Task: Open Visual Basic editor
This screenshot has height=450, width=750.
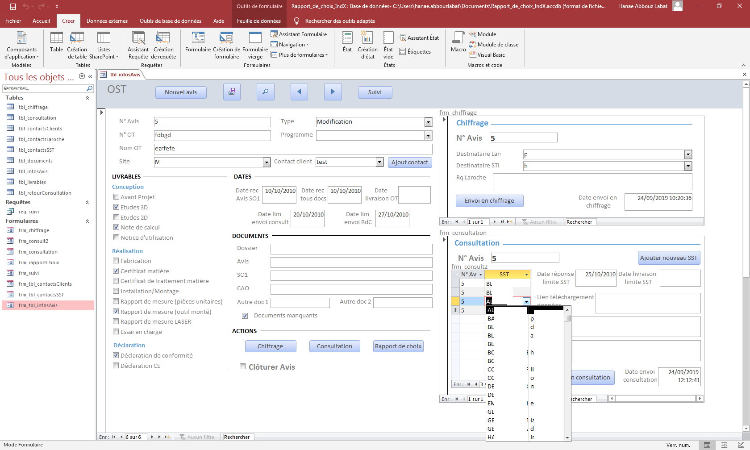Action: click(487, 55)
